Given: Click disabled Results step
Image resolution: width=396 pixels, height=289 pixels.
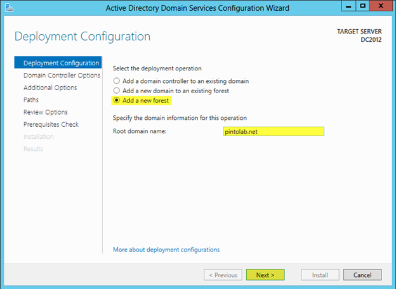Looking at the screenshot, I should click(x=34, y=149).
